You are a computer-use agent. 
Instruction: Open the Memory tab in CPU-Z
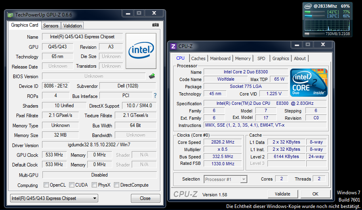pyautogui.click(x=243, y=58)
